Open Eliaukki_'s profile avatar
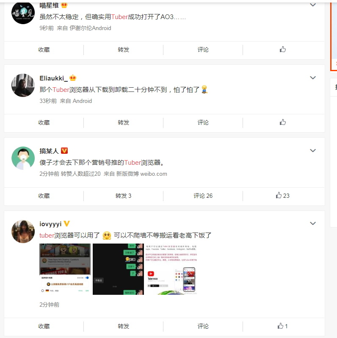 pos(23,86)
